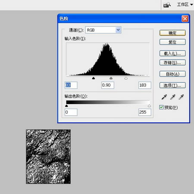The image size is (194, 194).
Task: Open the RGB channel dropdown
Action: tap(103, 30)
